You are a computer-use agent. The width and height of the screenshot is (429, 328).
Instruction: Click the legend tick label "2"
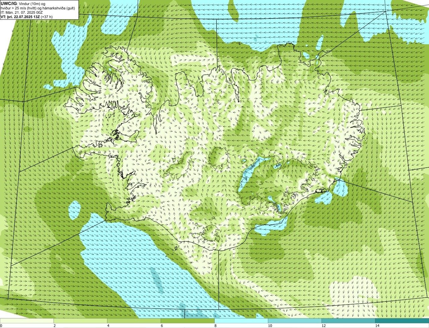[x=54, y=326]
